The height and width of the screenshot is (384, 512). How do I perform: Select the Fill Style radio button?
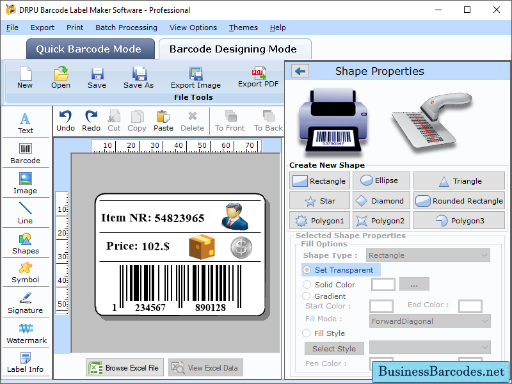coord(307,333)
